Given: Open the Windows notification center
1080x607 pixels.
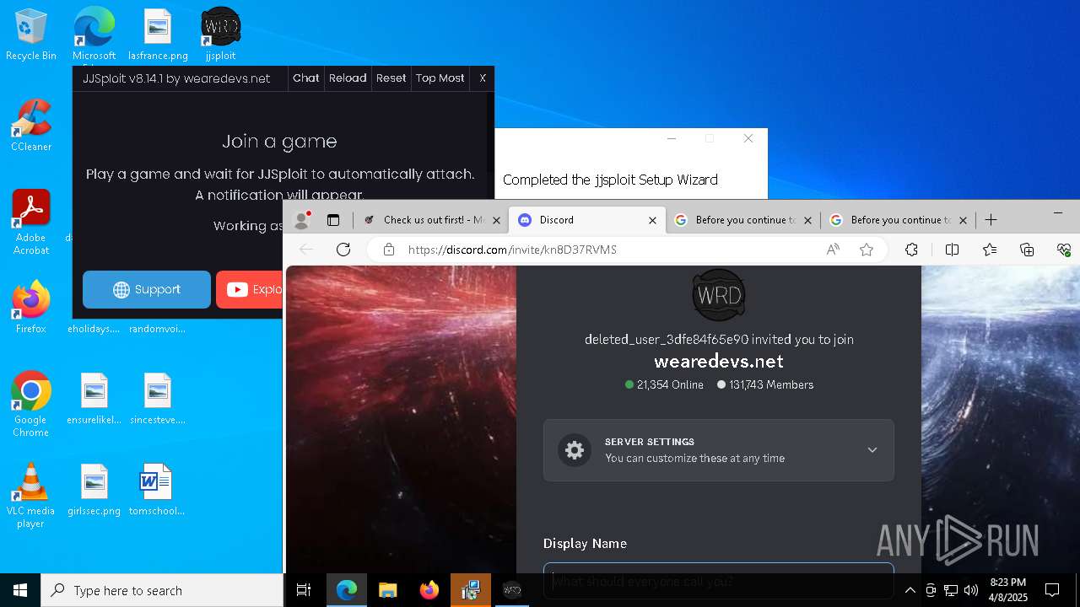Looking at the screenshot, I should point(1052,590).
